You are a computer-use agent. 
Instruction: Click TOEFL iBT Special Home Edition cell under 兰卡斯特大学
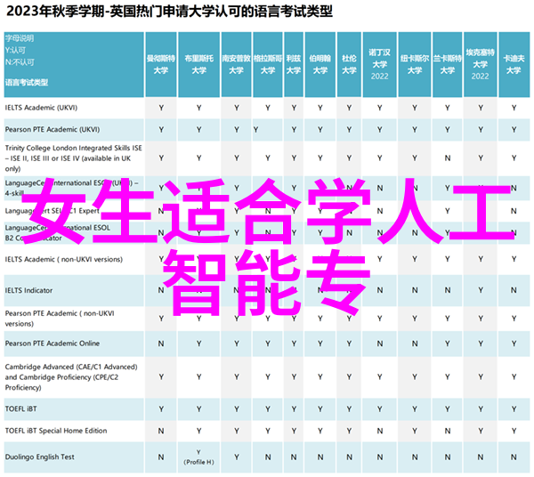pyautogui.click(x=448, y=432)
